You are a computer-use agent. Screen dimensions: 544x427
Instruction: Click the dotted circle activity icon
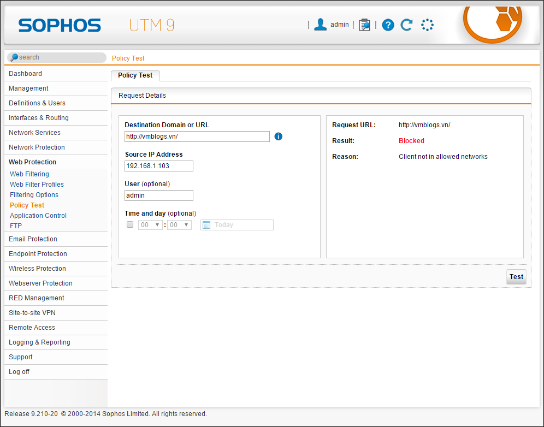427,25
